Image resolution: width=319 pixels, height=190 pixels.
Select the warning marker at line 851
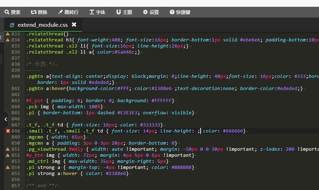(x=8, y=149)
